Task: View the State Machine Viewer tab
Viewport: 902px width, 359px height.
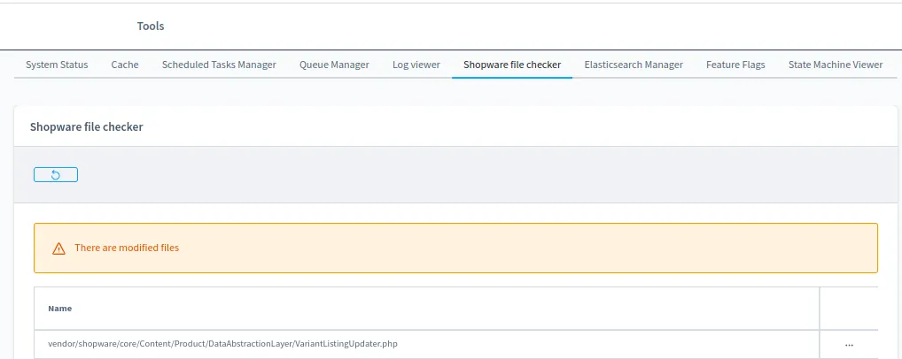Action: click(x=836, y=65)
